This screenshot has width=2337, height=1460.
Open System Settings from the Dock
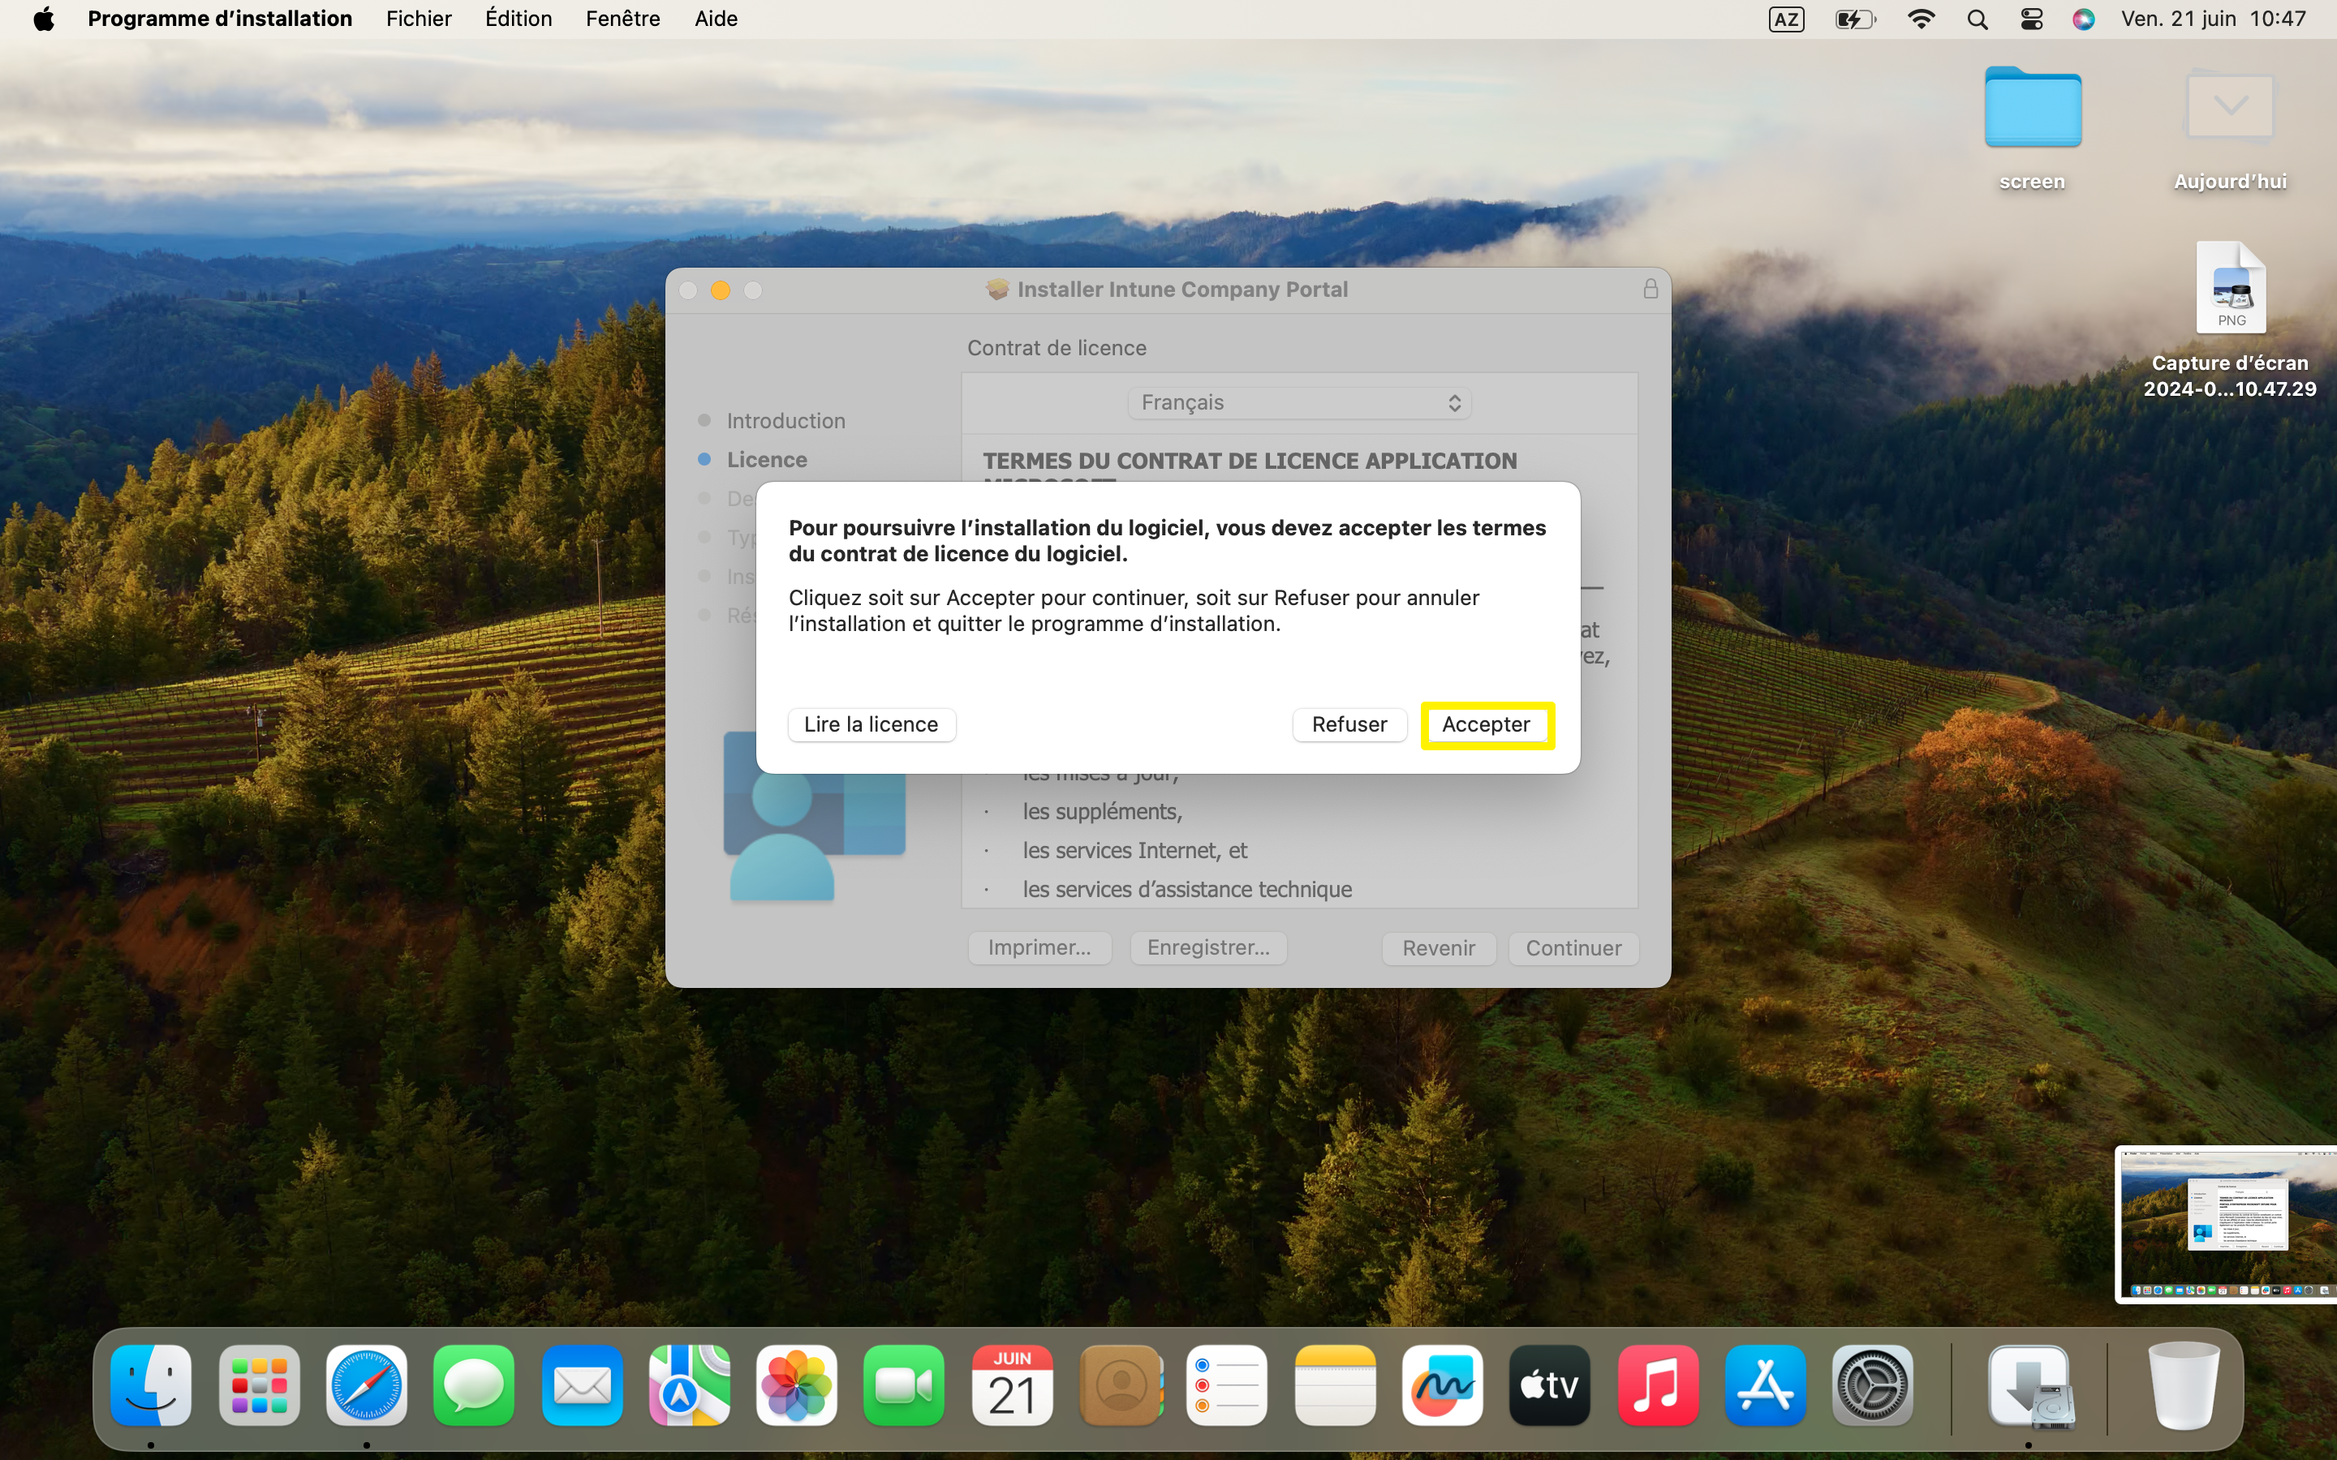tap(1874, 1385)
